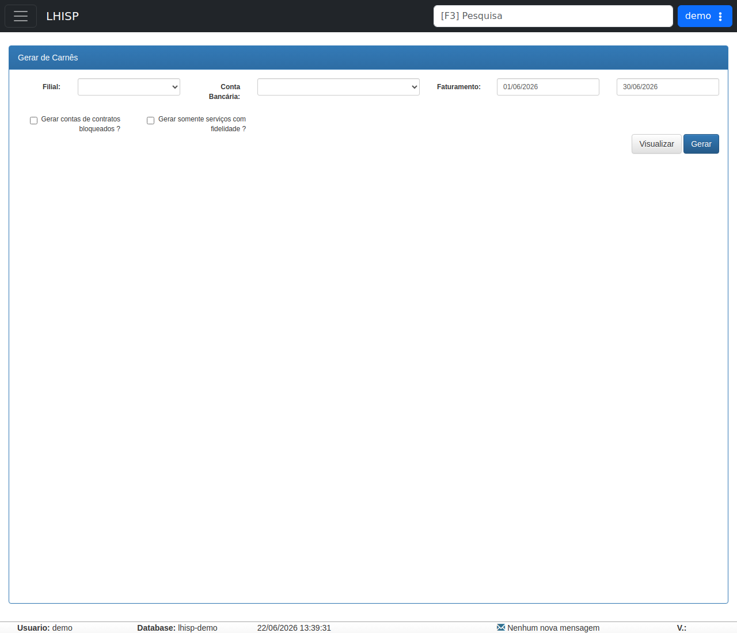Click the date and time in status bar
737x633 pixels.
tap(294, 628)
